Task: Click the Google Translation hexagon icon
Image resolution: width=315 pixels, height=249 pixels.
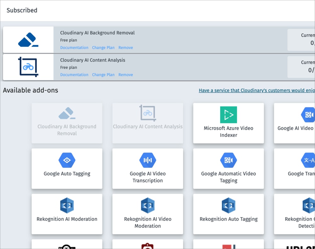Action: (x=308, y=160)
